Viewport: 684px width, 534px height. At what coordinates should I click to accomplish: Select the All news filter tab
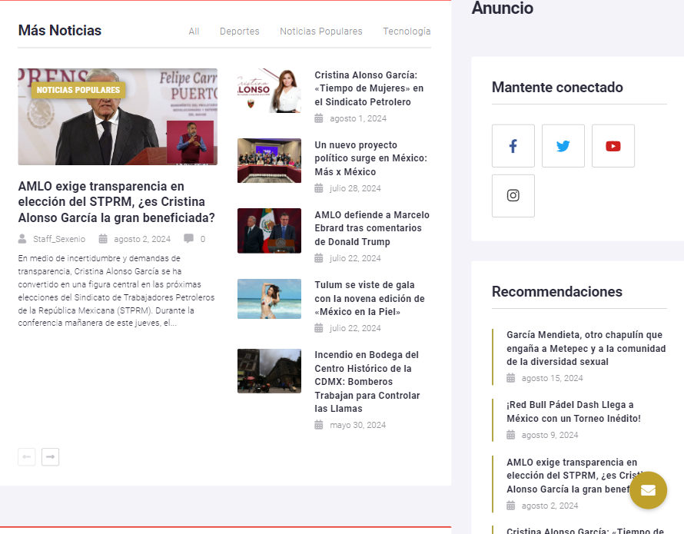(194, 32)
